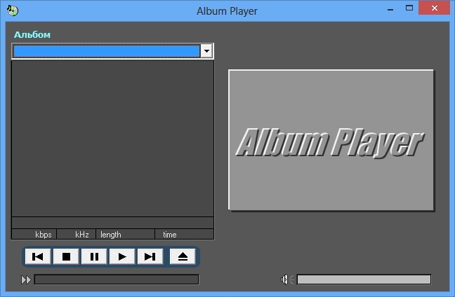
Task: Click the volume slider bar
Action: point(364,279)
